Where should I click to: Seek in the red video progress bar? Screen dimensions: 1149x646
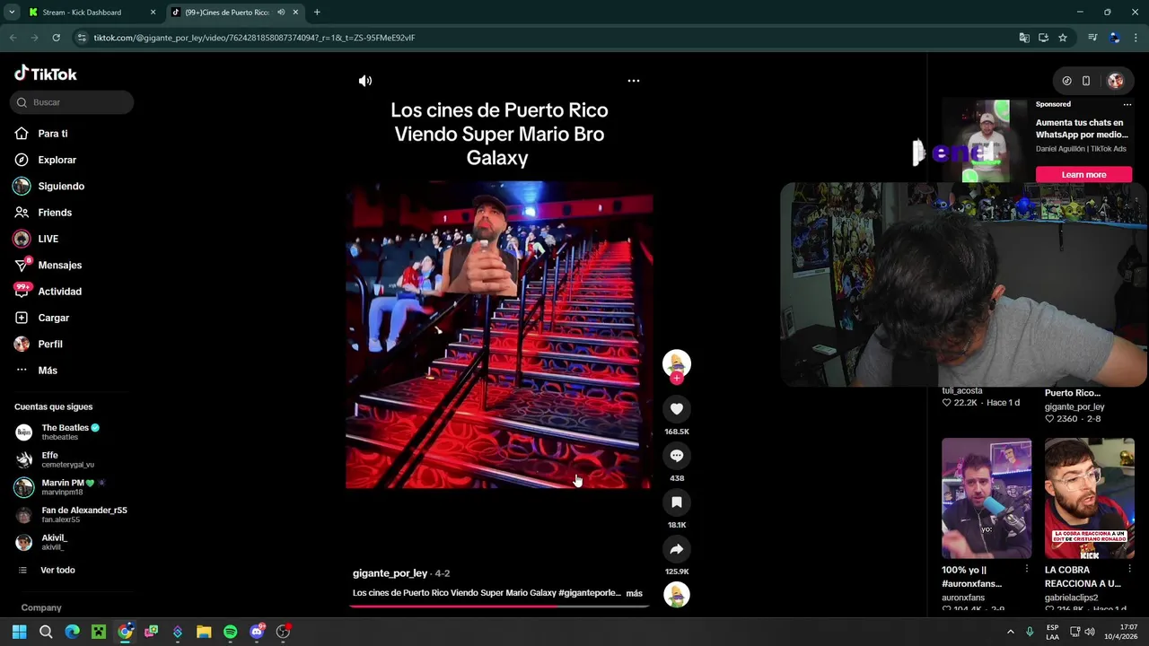pyautogui.click(x=499, y=607)
